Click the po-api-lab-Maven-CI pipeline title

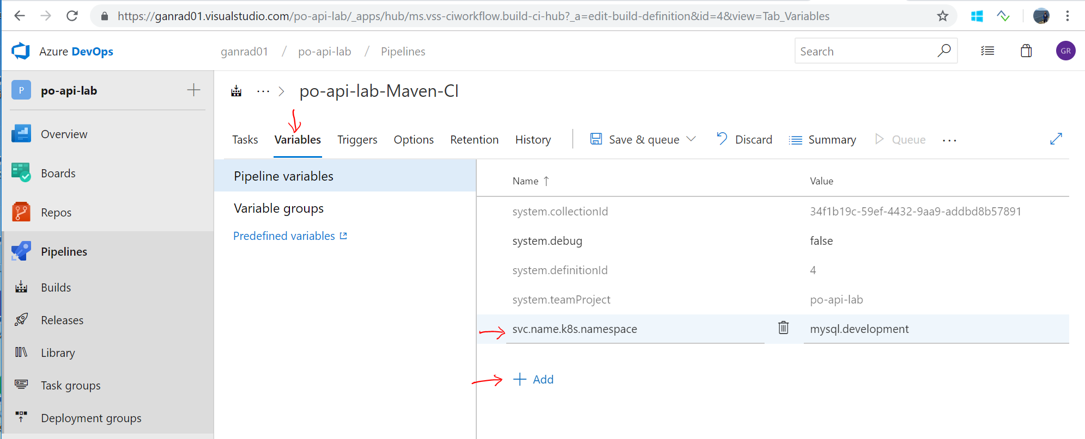click(379, 91)
